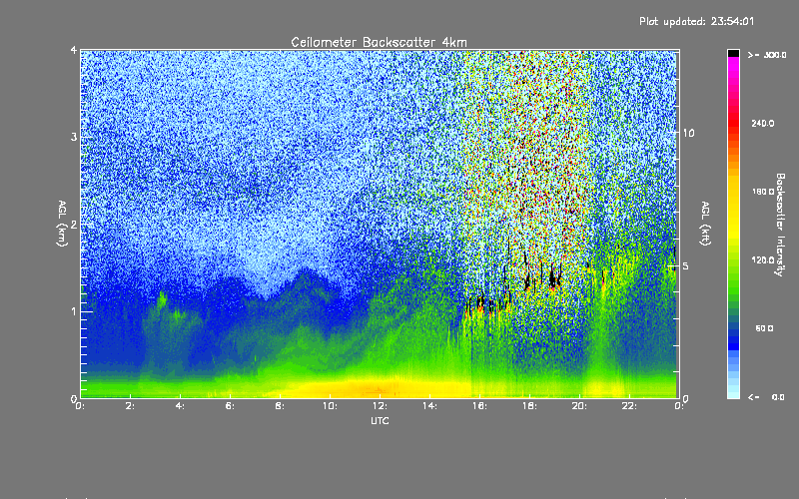Select the "UTC" x-axis label
The width and height of the screenshot is (799, 499).
380,421
